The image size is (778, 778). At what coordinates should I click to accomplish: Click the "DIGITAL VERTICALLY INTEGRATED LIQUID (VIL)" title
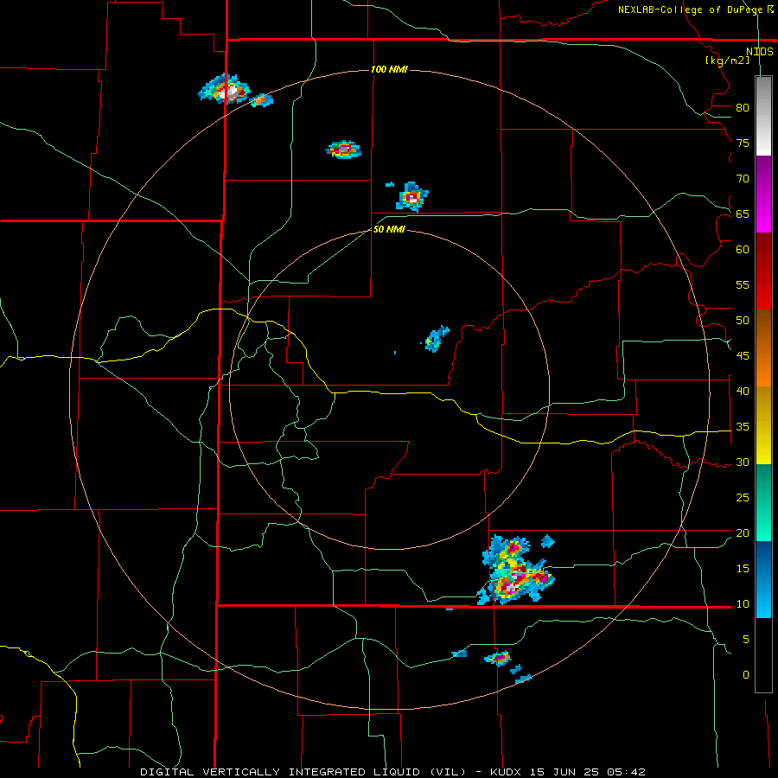click(x=303, y=772)
